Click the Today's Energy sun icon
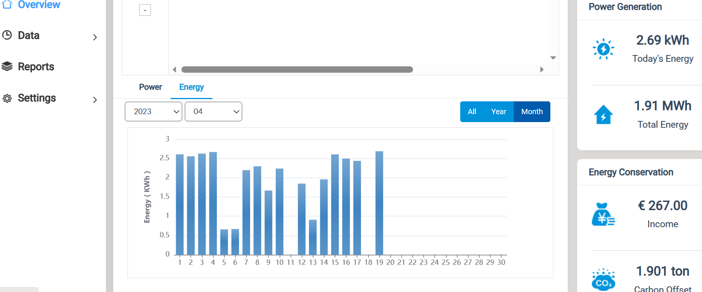 603,49
